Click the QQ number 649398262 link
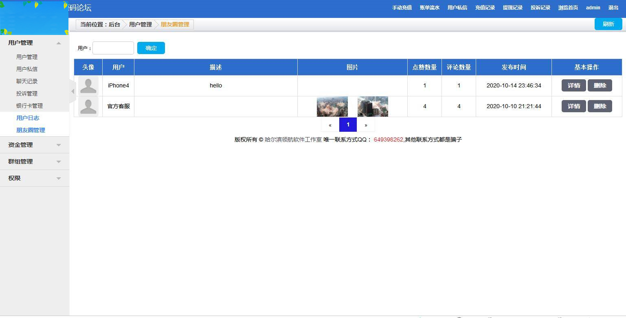Viewport: 626px width, 318px height. coord(388,139)
